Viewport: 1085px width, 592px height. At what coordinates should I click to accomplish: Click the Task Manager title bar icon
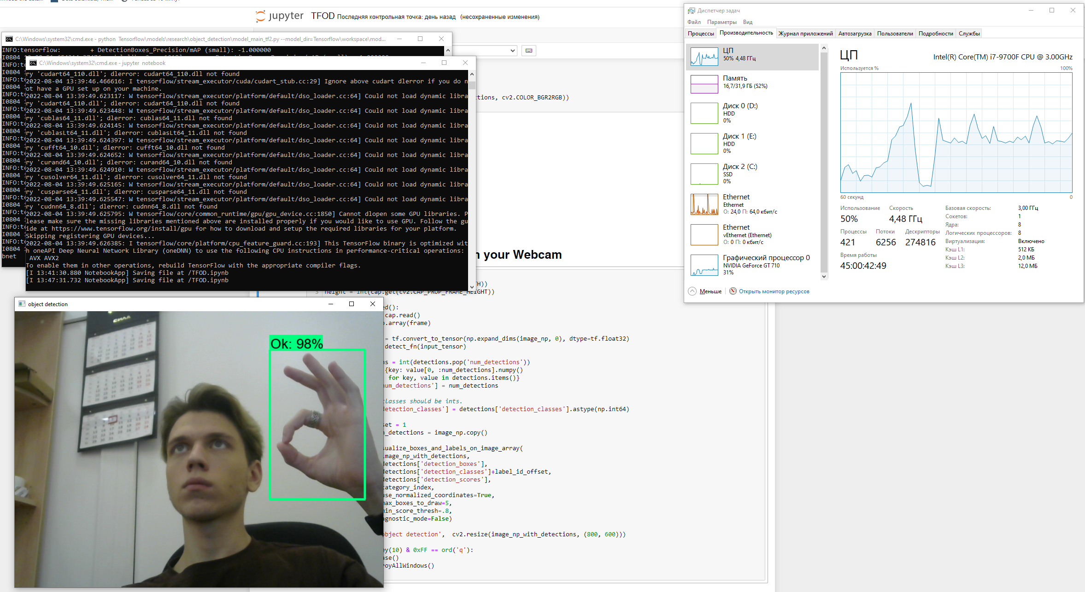692,11
